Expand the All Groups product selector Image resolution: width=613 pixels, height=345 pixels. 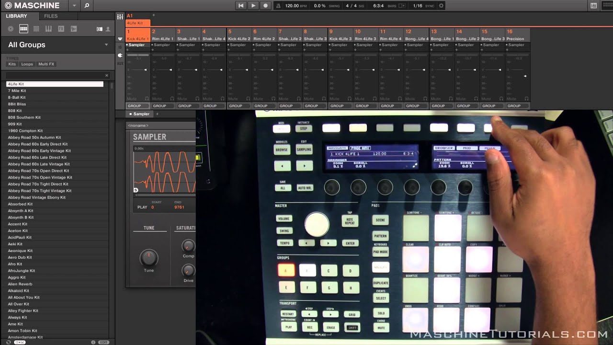pos(106,45)
